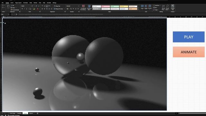Open the Help ribbon tab
Image resolution: width=206 pixels, height=116 pixels.
click(44, 3)
